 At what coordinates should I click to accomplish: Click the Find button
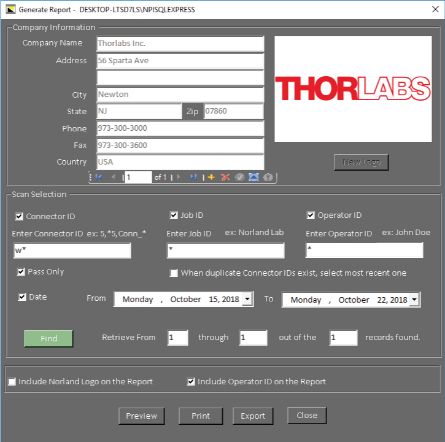pos(48,338)
